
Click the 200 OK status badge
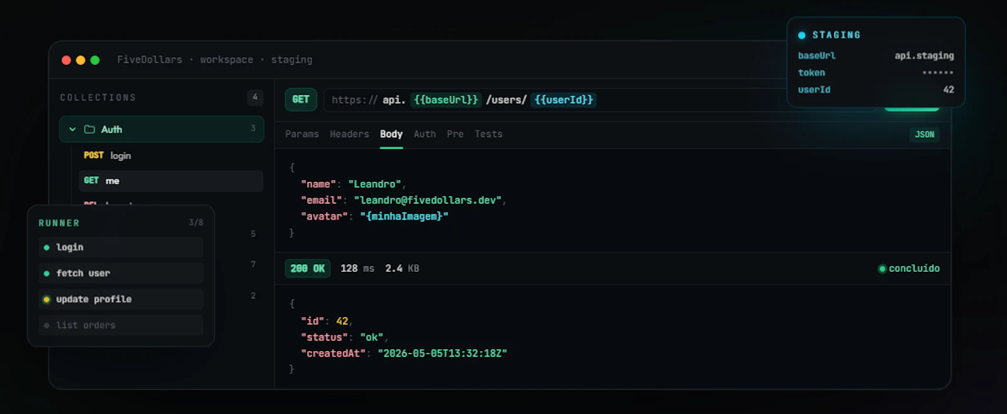pyautogui.click(x=308, y=269)
